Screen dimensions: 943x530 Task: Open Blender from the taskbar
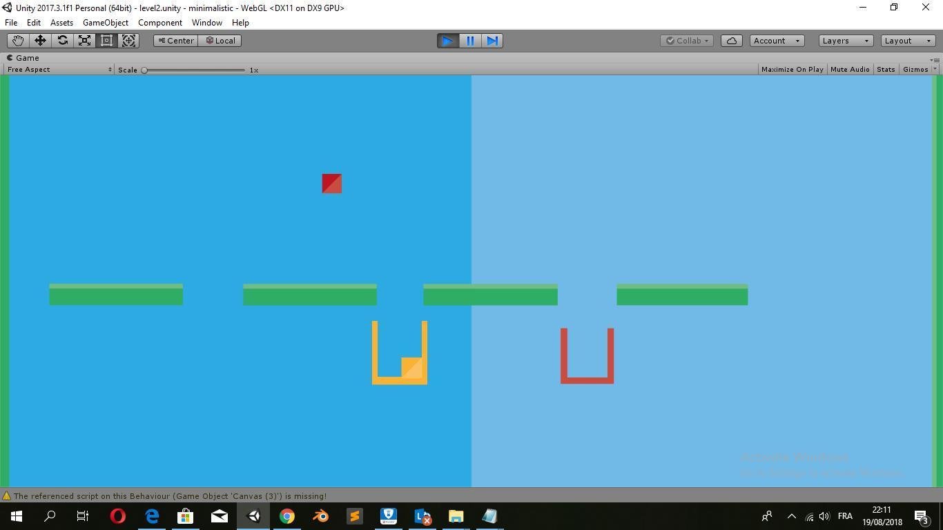tap(320, 516)
